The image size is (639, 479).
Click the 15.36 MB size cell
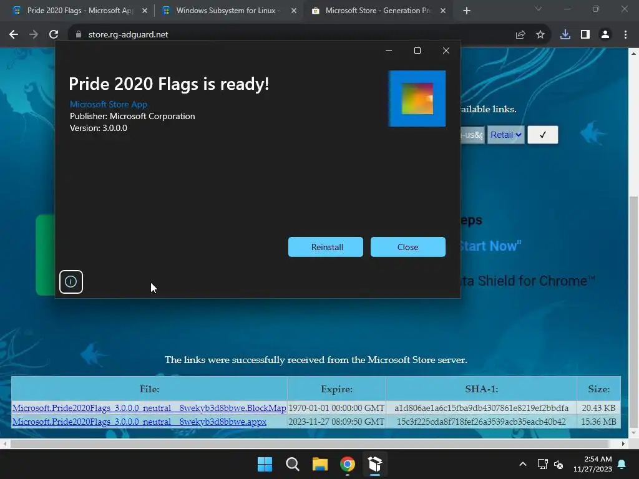point(598,422)
